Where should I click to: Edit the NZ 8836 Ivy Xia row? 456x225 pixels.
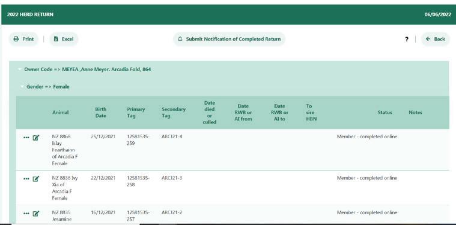pyautogui.click(x=36, y=179)
